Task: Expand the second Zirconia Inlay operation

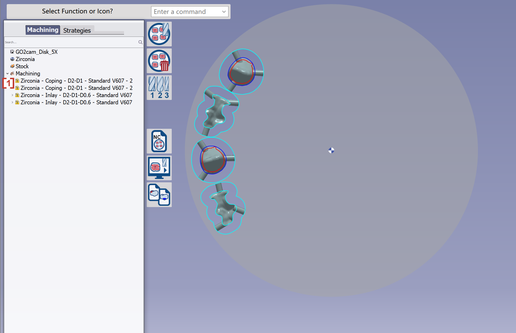Action: point(12,103)
